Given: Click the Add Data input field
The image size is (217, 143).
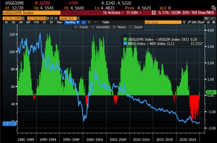Looking at the screenshot, I should [163, 22].
